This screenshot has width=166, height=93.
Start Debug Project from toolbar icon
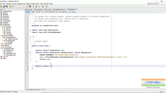pos(43,6)
